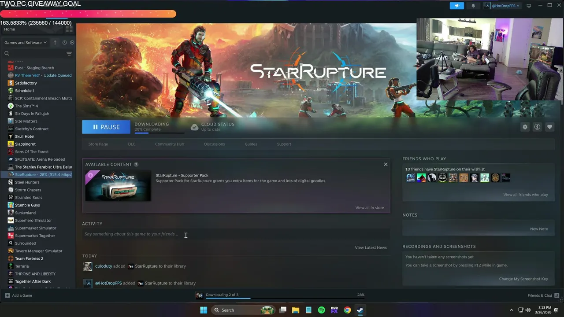This screenshot has height=317, width=564.
Task: Toggle the recent activity clock filter
Action: [x=64, y=43]
